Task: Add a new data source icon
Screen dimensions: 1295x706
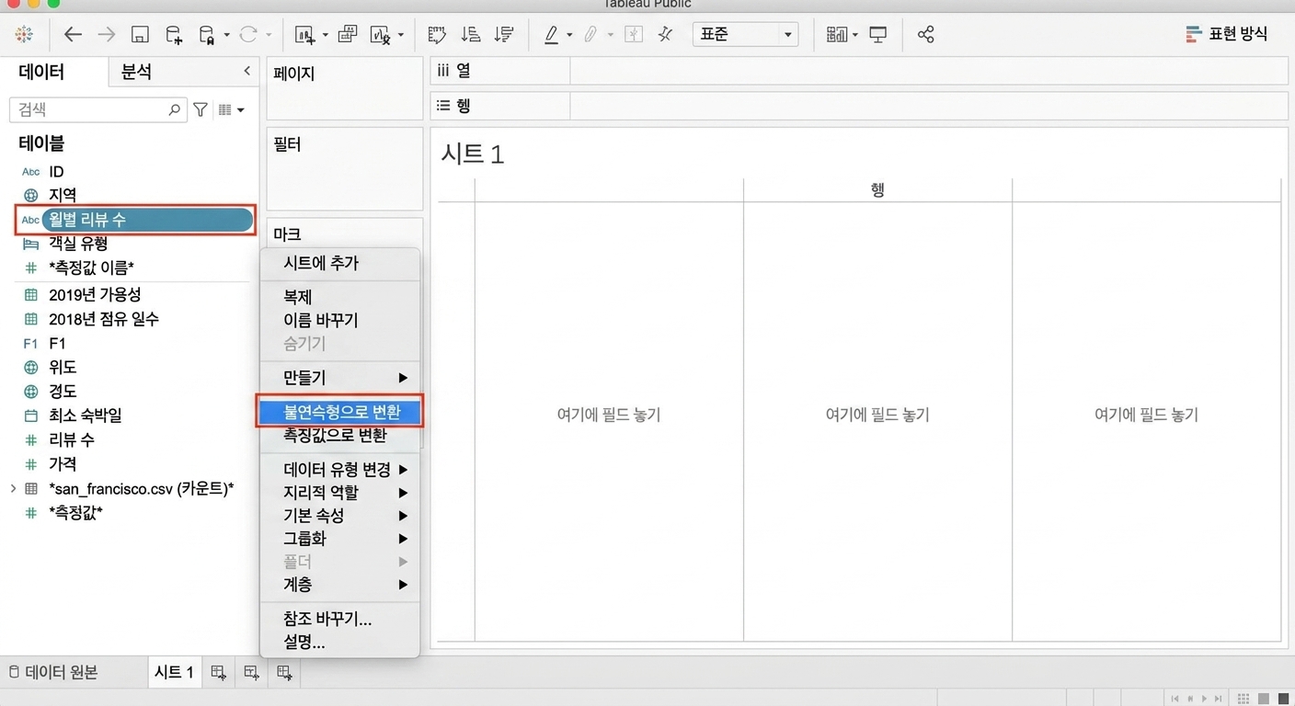Action: [174, 35]
